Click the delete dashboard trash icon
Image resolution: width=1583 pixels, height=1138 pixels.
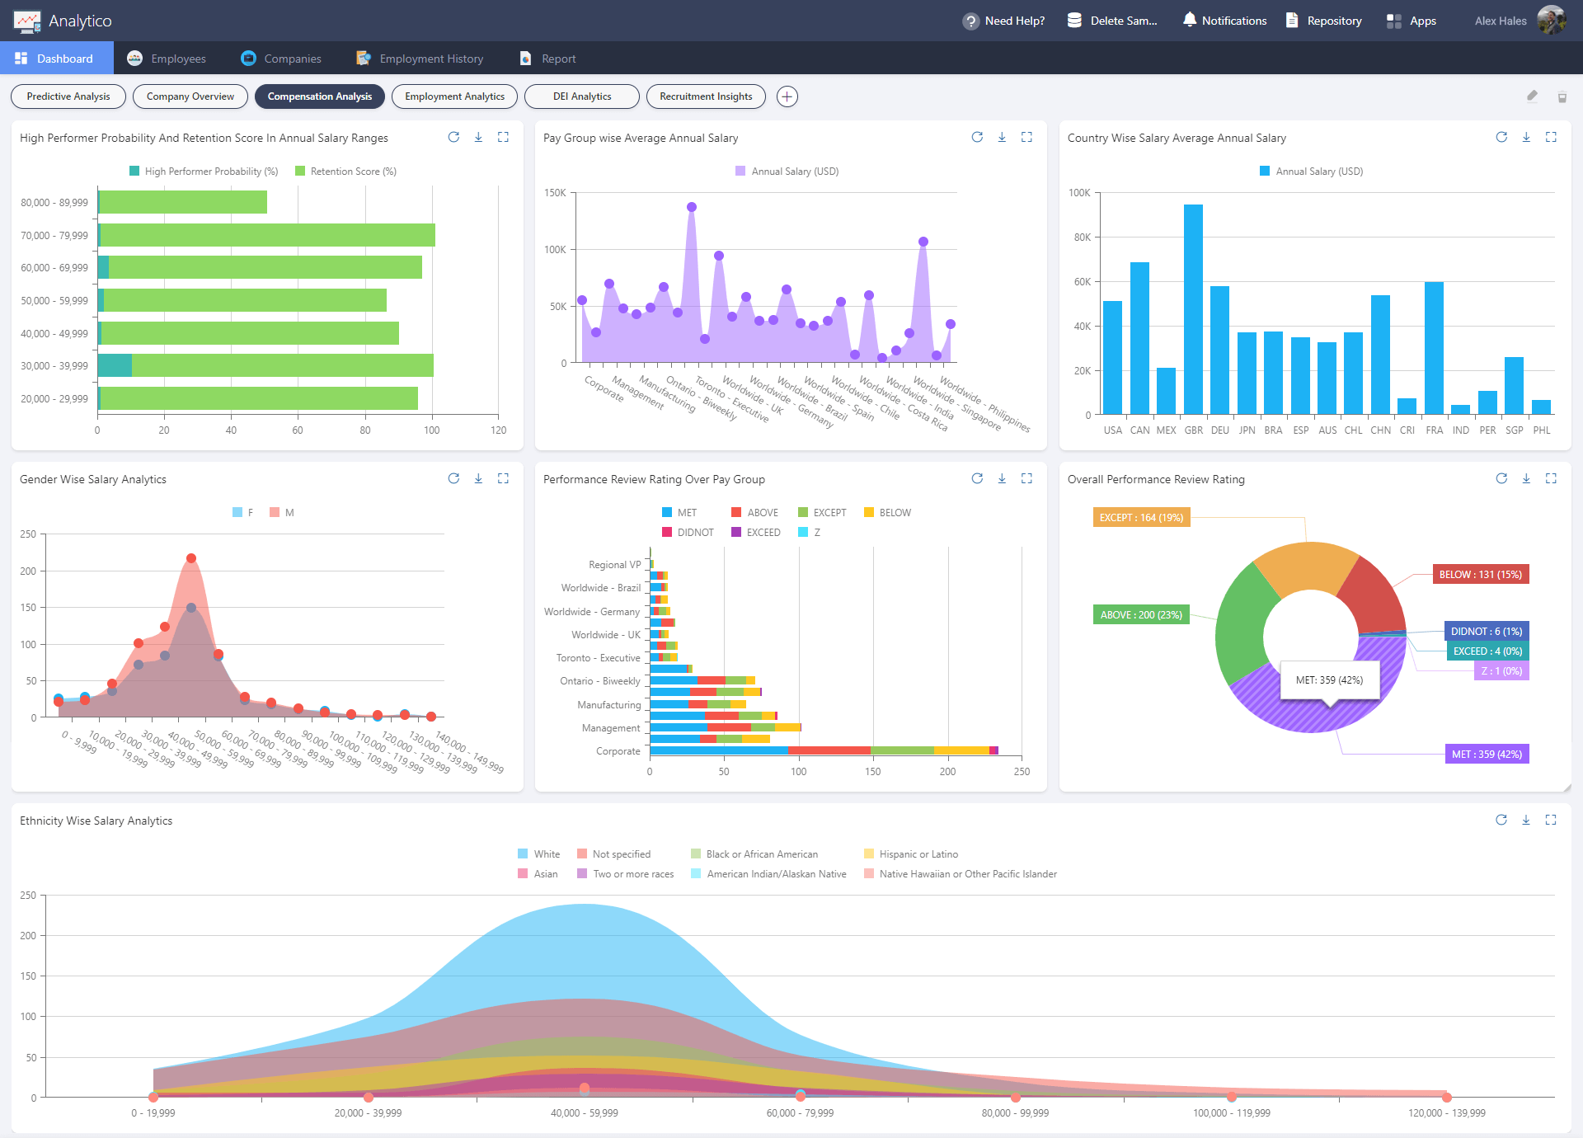click(1562, 97)
